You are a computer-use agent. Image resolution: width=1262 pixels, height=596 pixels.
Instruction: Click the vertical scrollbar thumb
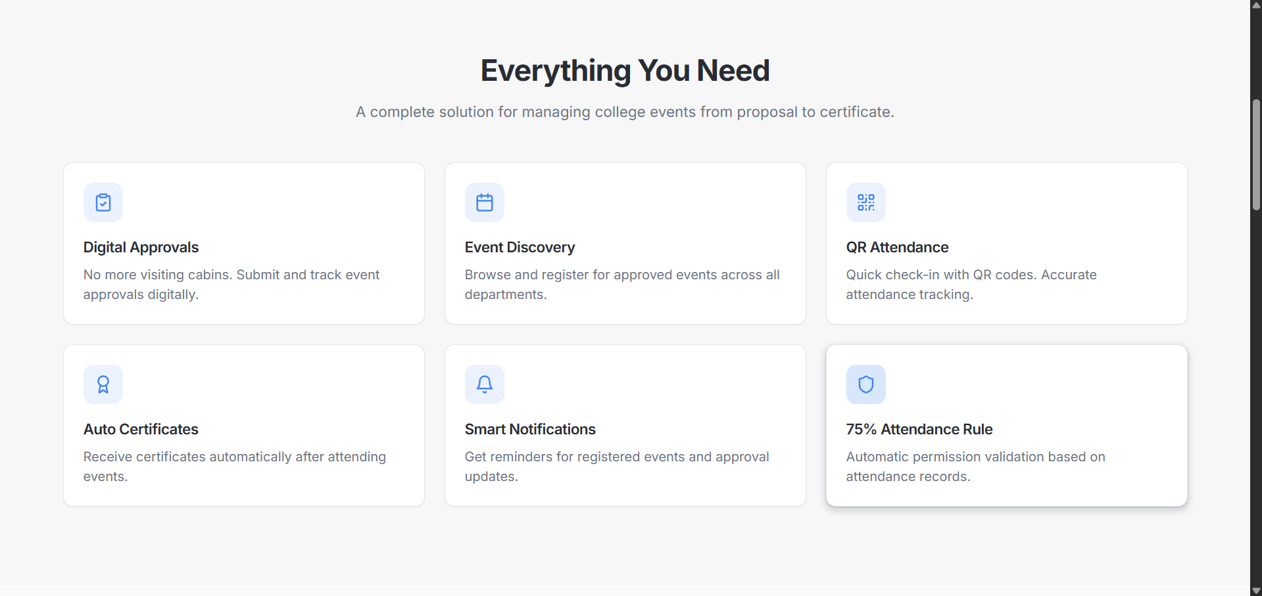[x=1256, y=155]
